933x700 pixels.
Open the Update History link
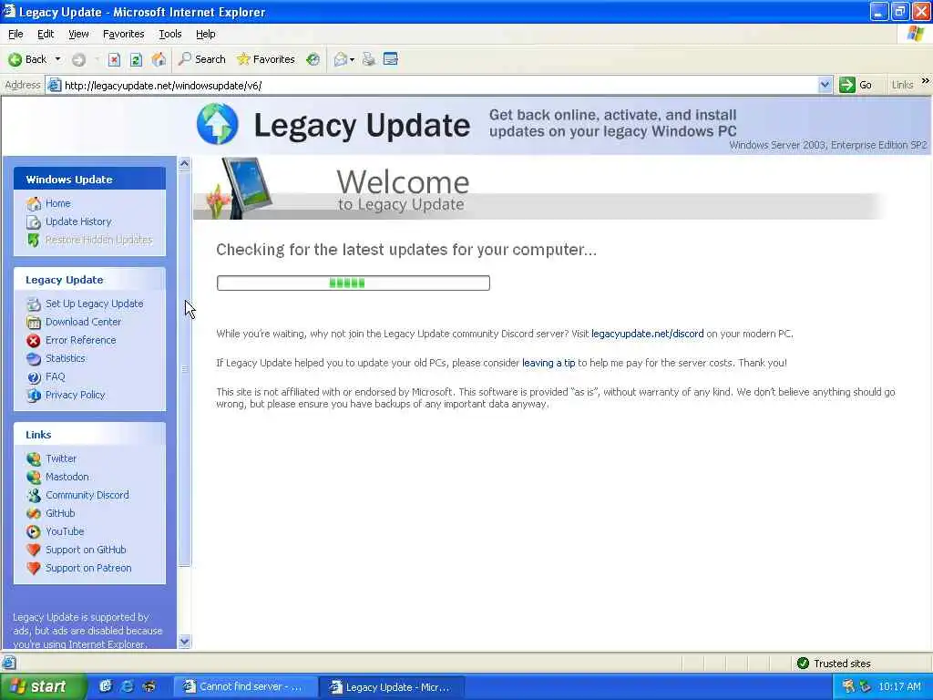coord(78,221)
